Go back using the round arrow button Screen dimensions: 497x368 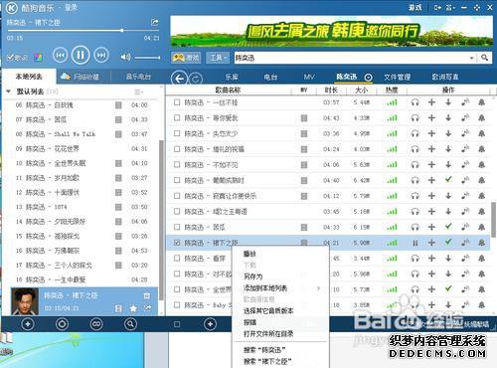click(179, 79)
